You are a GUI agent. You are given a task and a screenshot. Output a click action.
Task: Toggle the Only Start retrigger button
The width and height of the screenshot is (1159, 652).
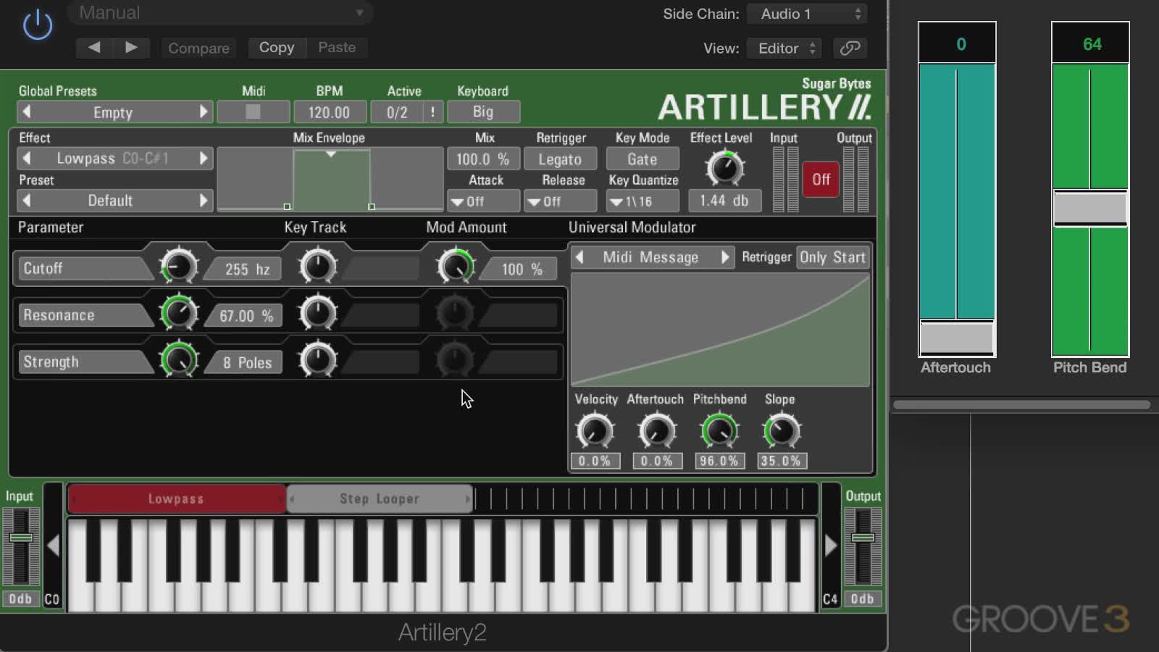[x=832, y=257]
